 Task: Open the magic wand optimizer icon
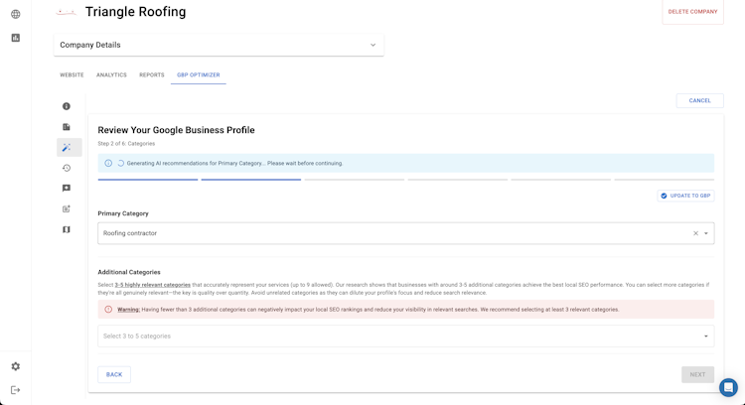tap(67, 148)
